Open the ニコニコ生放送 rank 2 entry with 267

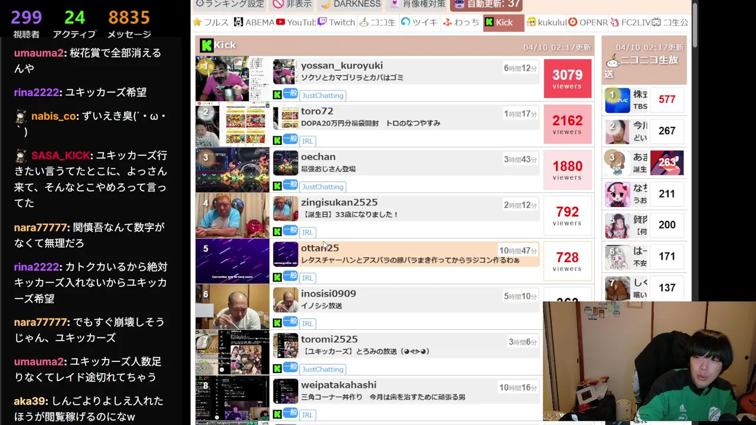[x=644, y=131]
